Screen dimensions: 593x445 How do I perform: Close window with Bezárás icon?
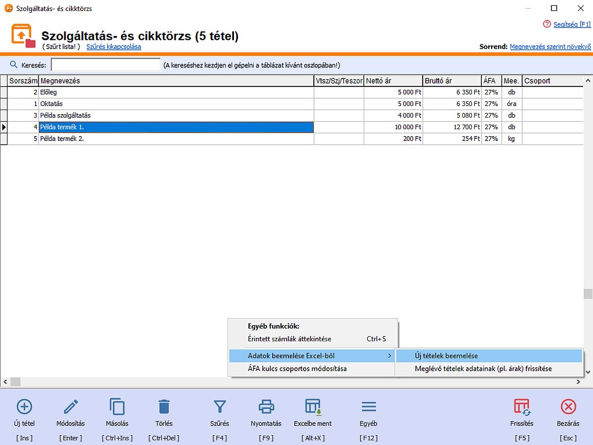click(568, 407)
